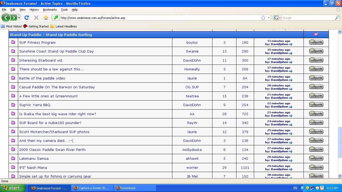Click quote button for Battle of the paddle video
This screenshot has width=342, height=192.
pyautogui.click(x=316, y=78)
